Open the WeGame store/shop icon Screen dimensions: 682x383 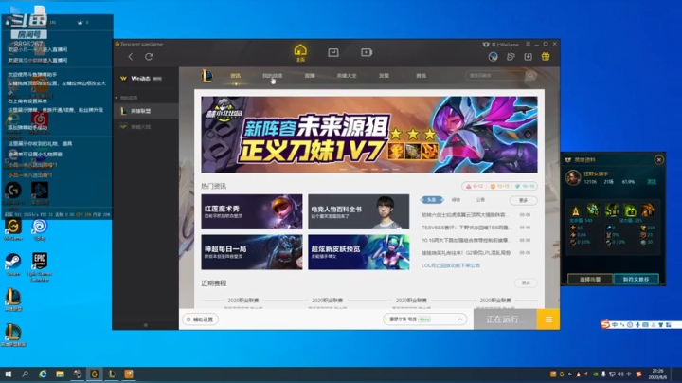[333, 53]
